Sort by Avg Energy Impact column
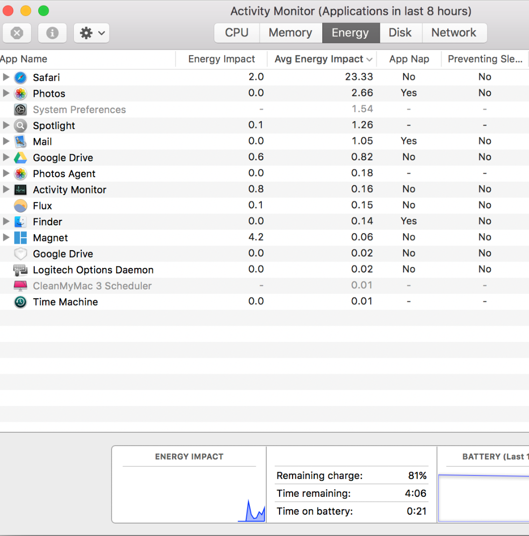 (x=319, y=59)
